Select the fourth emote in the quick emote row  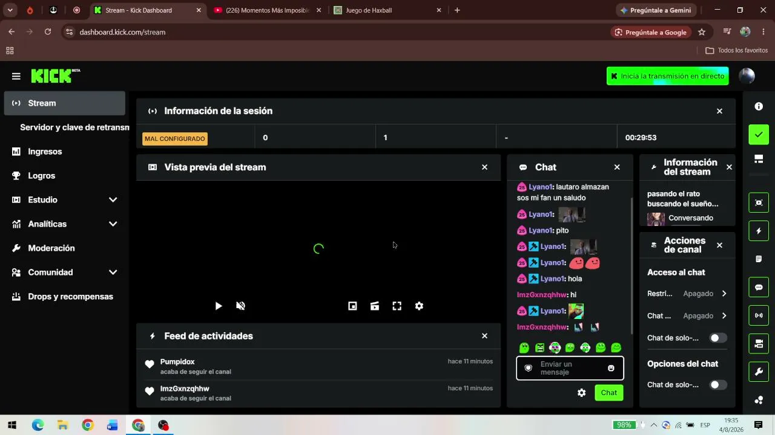[x=570, y=347]
